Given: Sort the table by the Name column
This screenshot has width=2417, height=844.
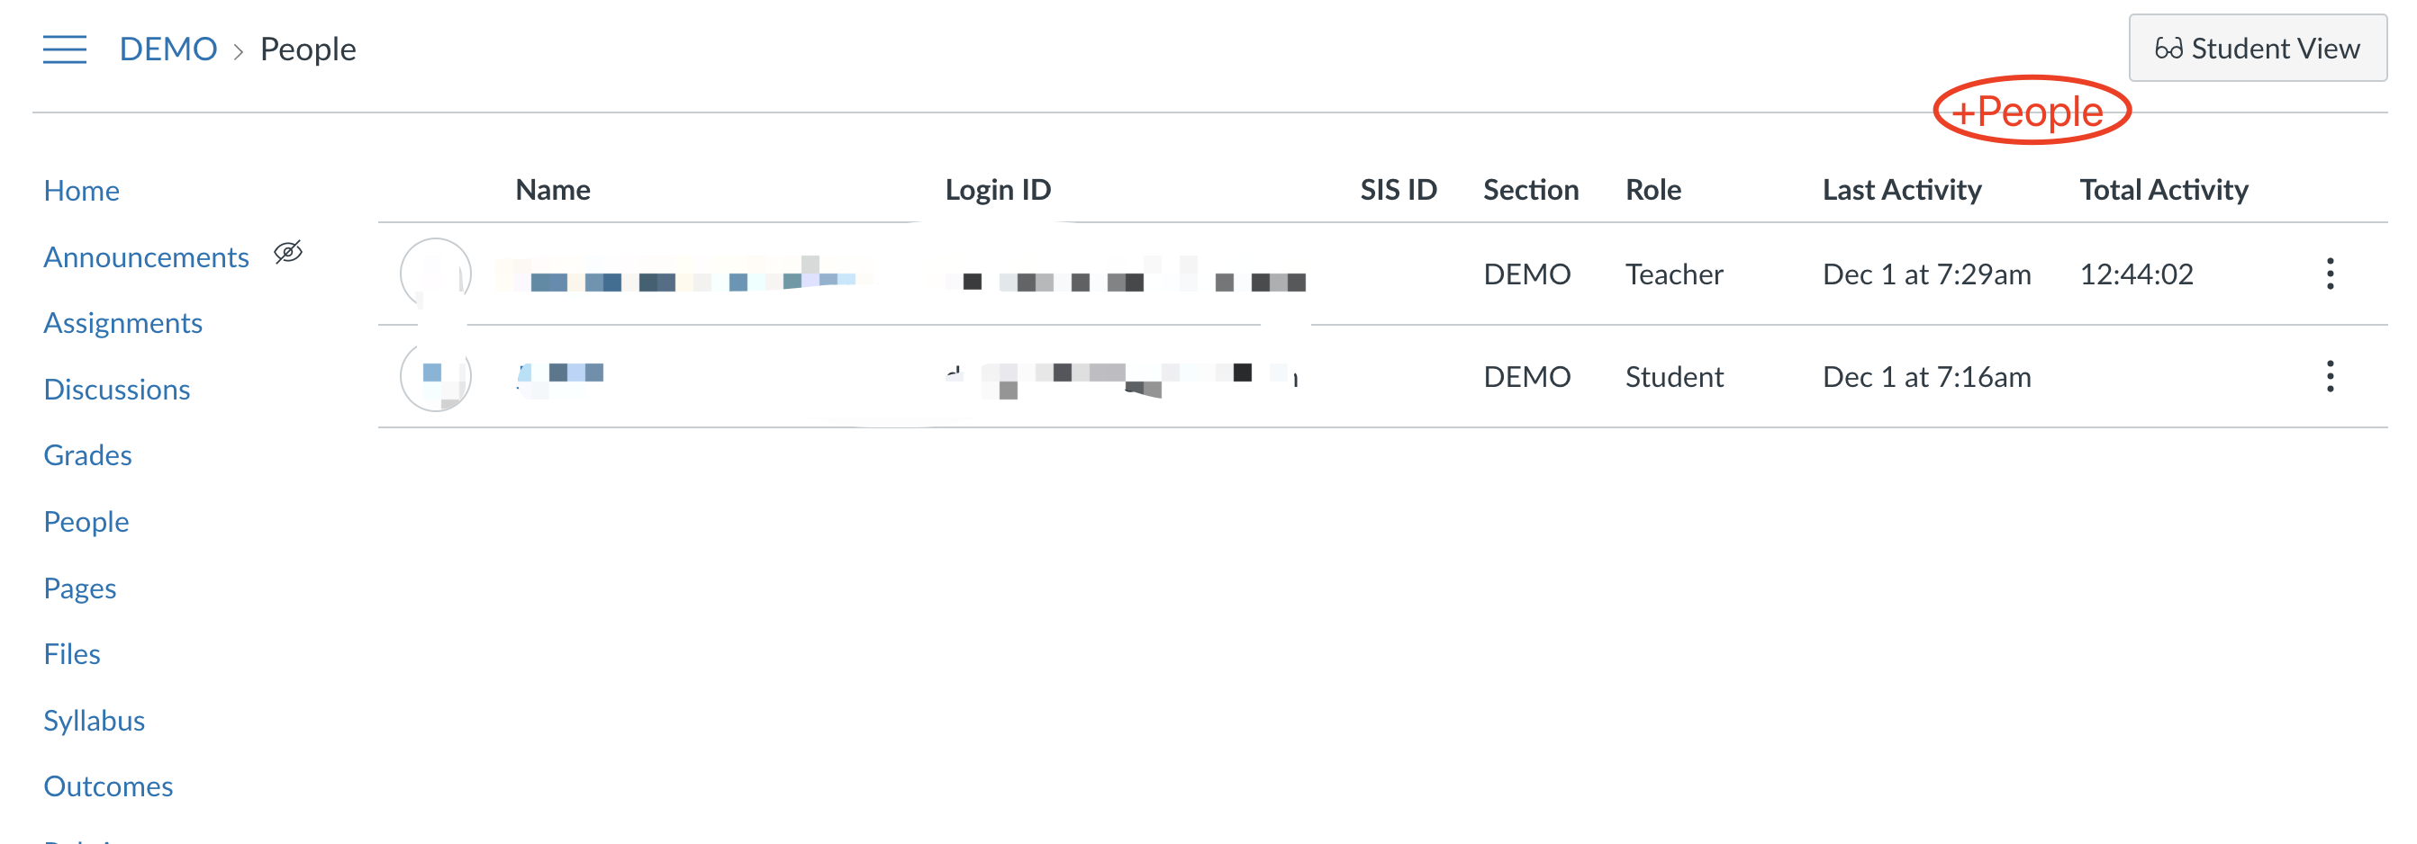Looking at the screenshot, I should point(552,190).
